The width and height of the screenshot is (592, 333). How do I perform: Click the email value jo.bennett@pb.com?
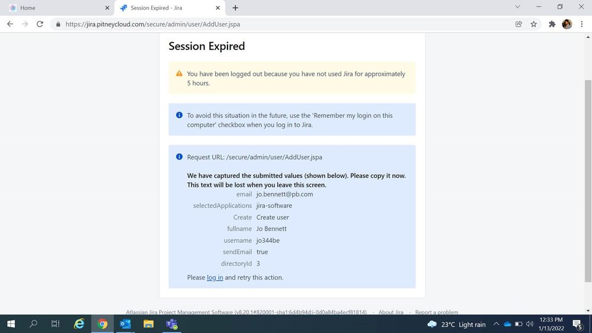(x=284, y=194)
